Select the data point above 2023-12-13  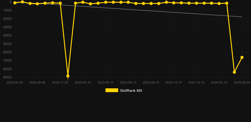(x=196, y=3)
